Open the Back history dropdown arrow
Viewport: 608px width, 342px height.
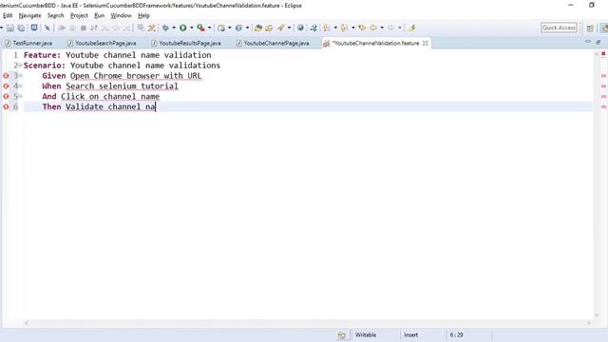(382, 28)
